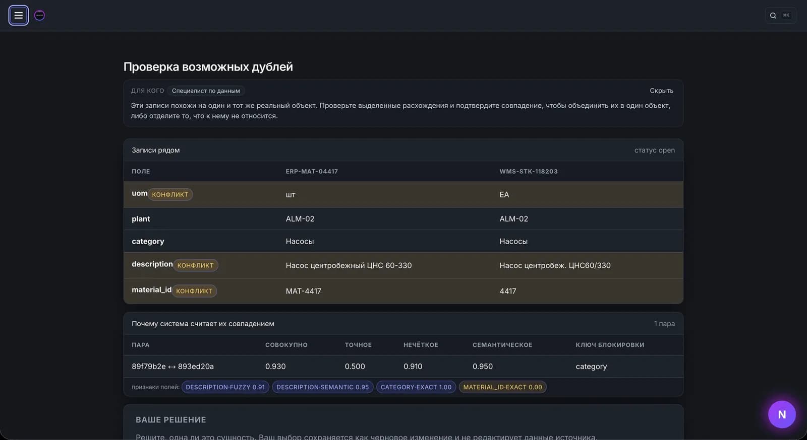Hide the audience hint via Скрыть
The image size is (807, 440).
[x=661, y=91]
